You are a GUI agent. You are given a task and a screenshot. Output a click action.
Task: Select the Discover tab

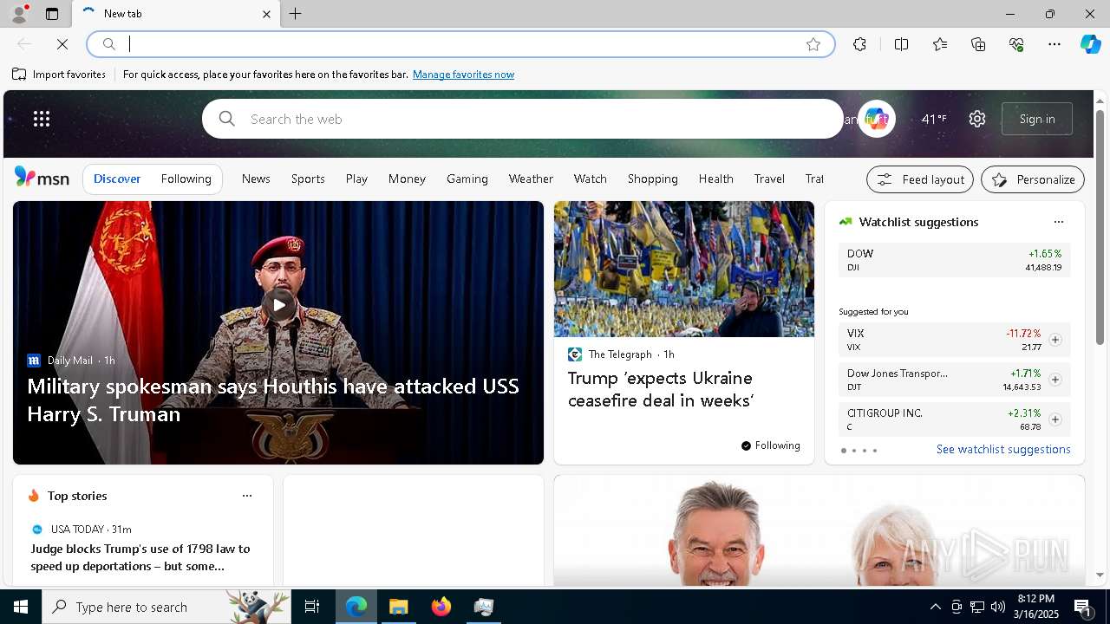click(117, 179)
